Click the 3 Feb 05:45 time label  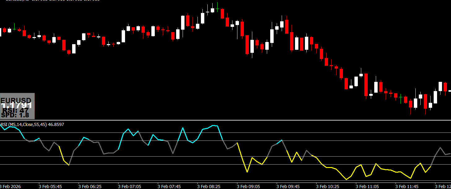(50, 186)
